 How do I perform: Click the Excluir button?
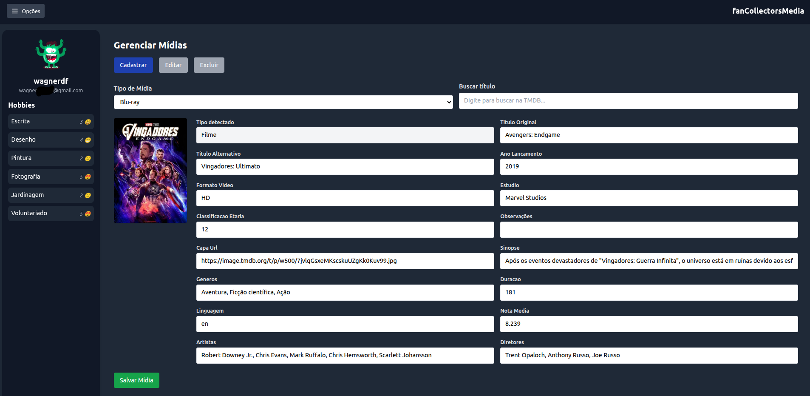(x=209, y=65)
